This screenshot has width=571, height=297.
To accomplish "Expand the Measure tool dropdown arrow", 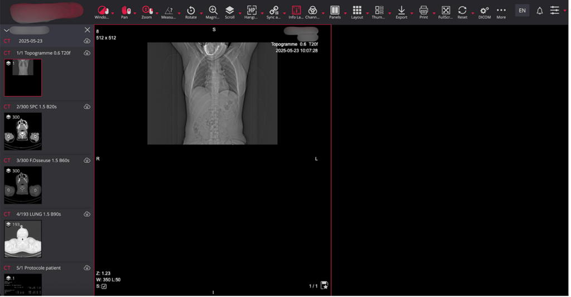I will (179, 13).
